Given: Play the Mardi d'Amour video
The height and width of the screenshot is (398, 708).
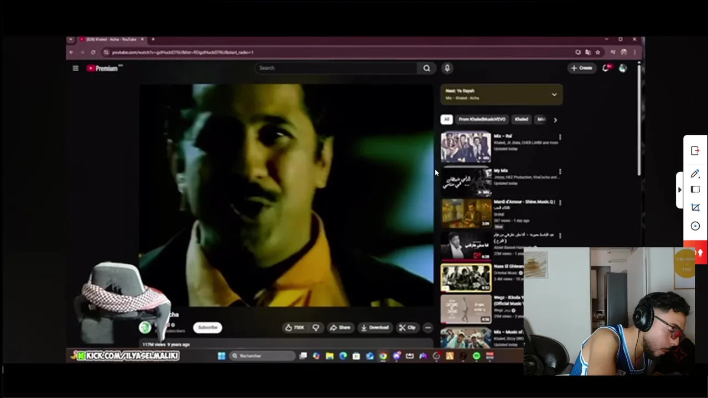Looking at the screenshot, I should [466, 213].
